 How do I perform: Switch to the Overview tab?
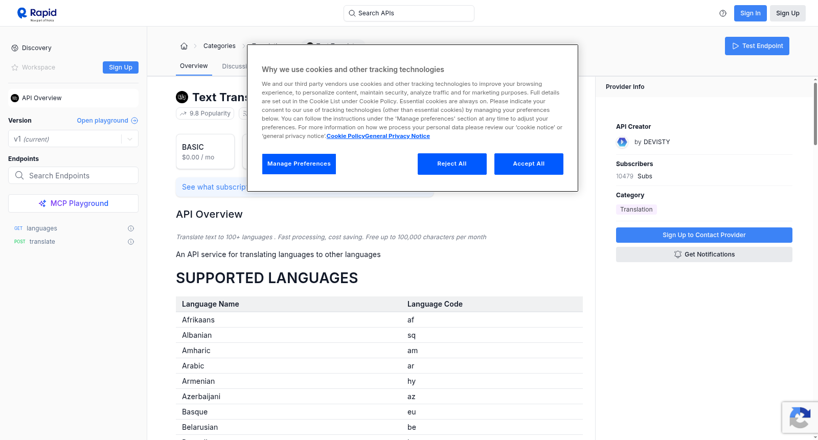click(194, 66)
